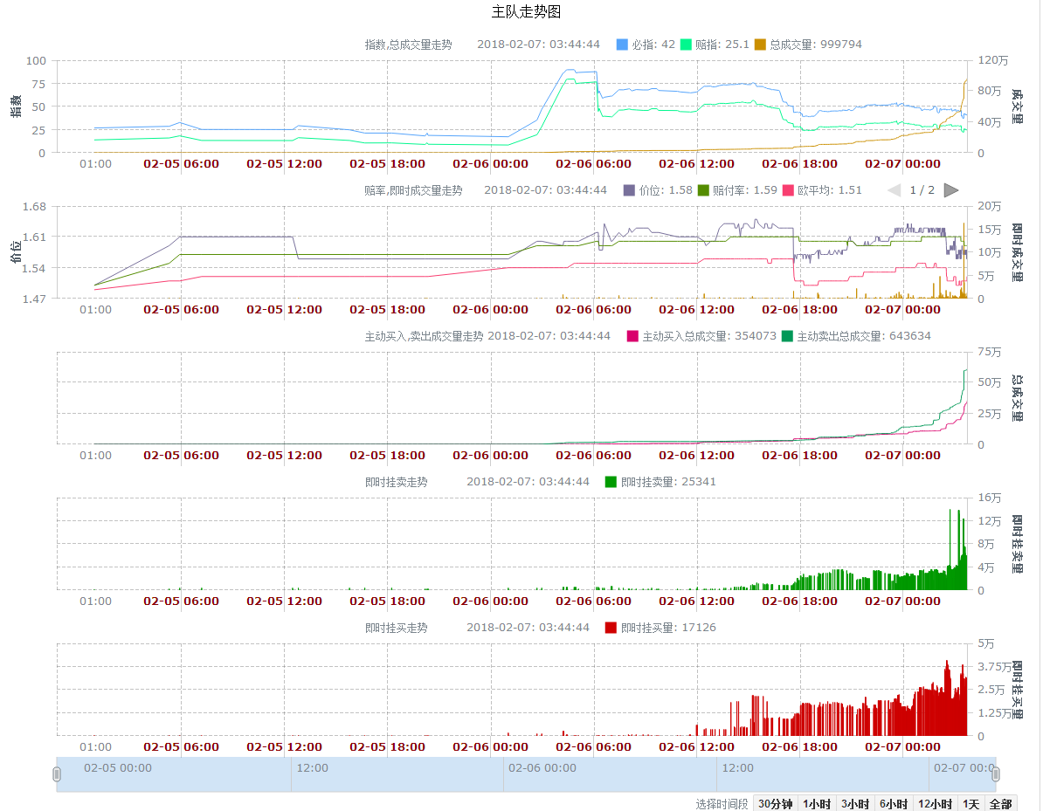Viewport: 1043px width, 811px height.
Task: Grab the left handle of range slider
Action: [x=57, y=773]
